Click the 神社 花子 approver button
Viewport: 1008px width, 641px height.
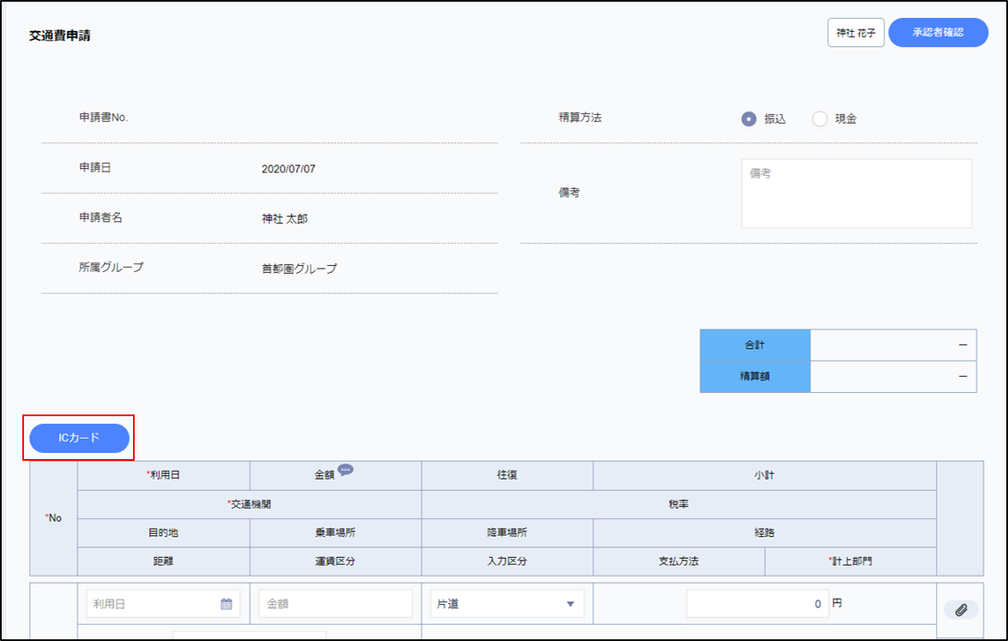pos(855,33)
